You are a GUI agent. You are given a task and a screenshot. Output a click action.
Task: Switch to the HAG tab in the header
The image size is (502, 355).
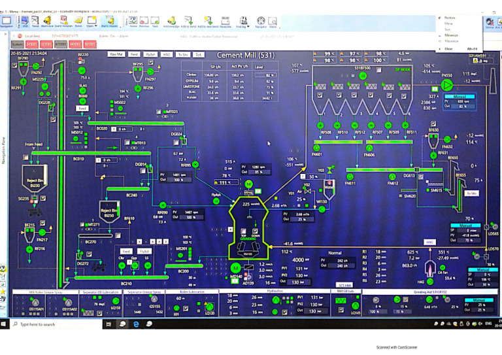coord(167,54)
